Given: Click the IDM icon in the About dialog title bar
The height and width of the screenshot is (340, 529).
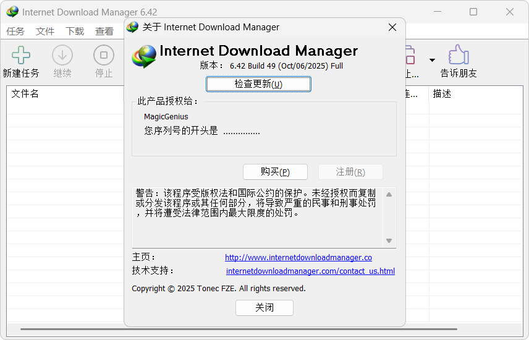Looking at the screenshot, I should click(x=133, y=27).
